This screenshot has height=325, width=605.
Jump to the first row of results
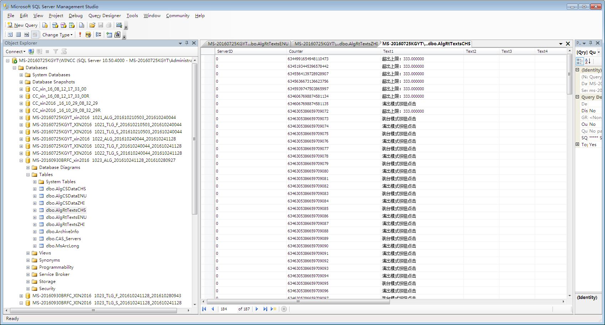[204, 309]
